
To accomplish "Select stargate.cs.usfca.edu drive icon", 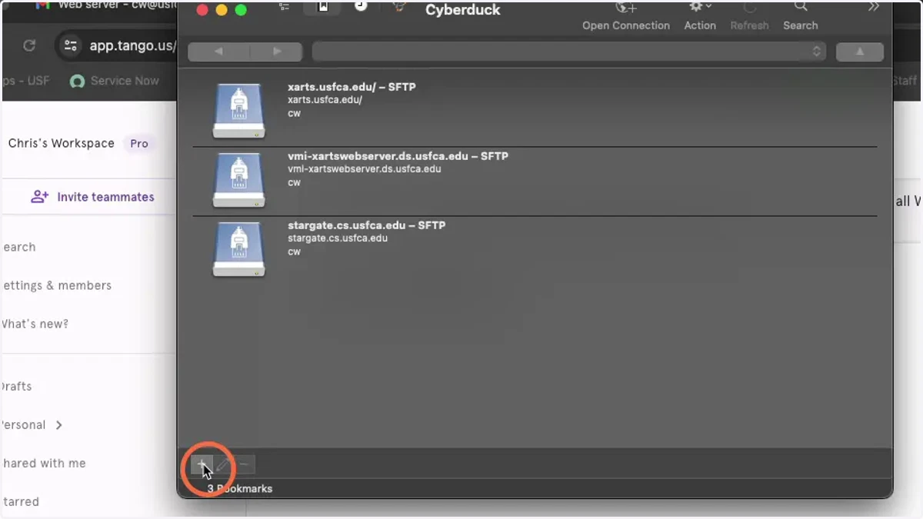I will coord(238,249).
